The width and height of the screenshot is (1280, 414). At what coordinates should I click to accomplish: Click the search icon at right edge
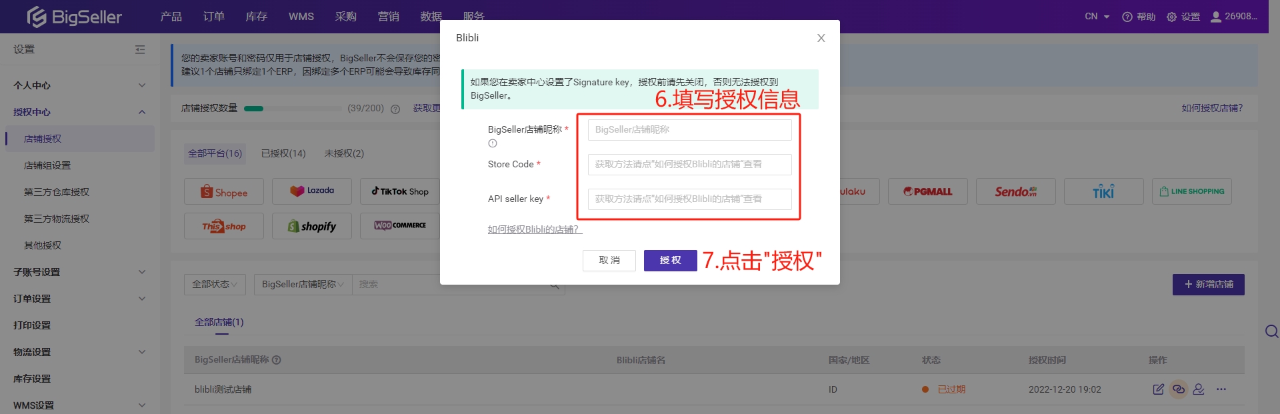pos(1272,331)
